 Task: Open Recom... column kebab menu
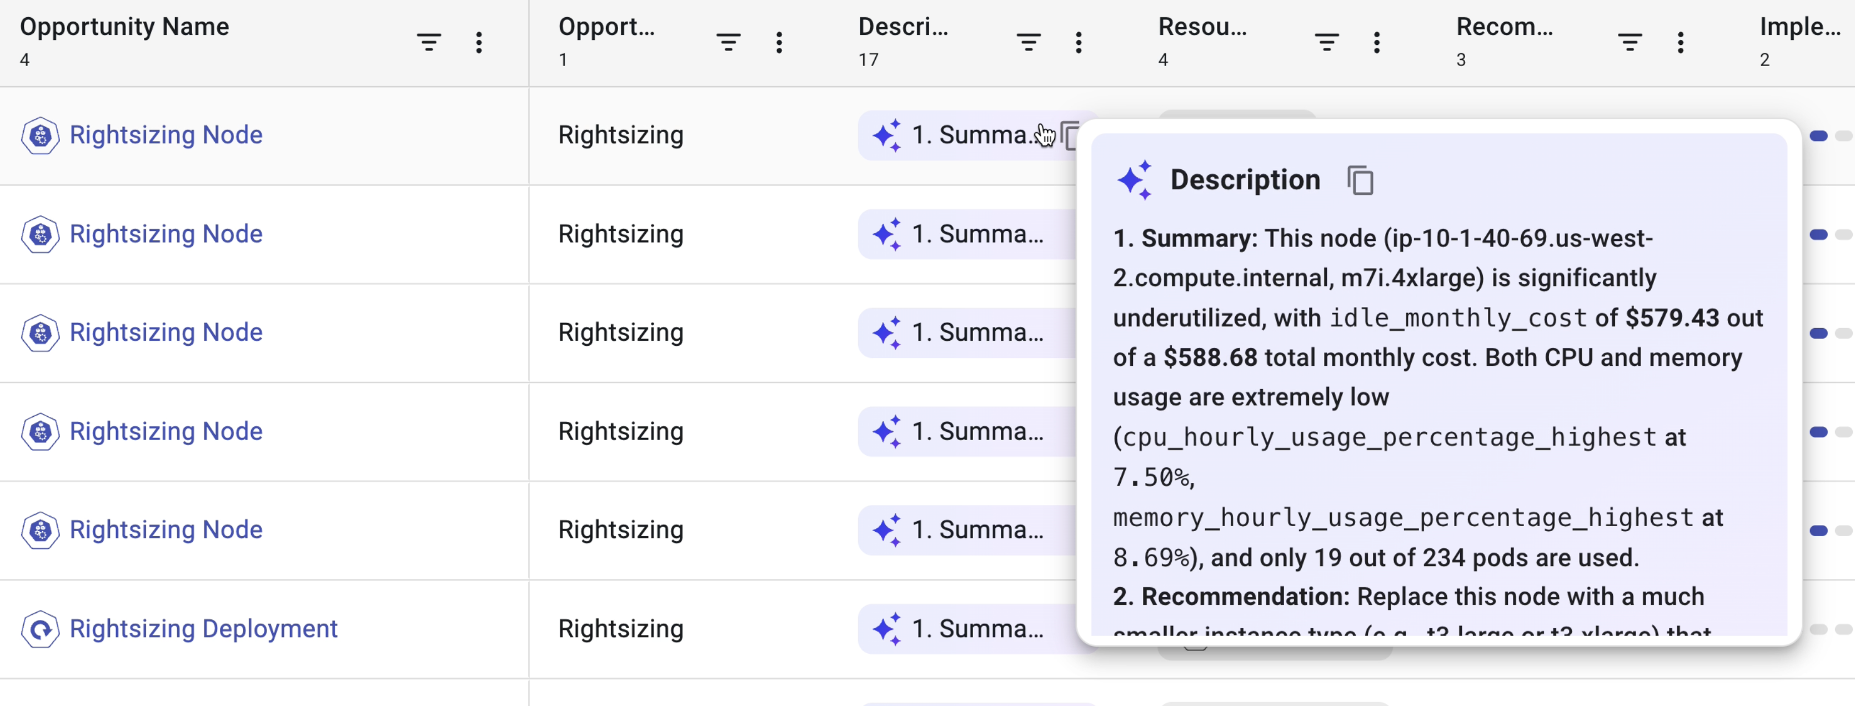1680,42
